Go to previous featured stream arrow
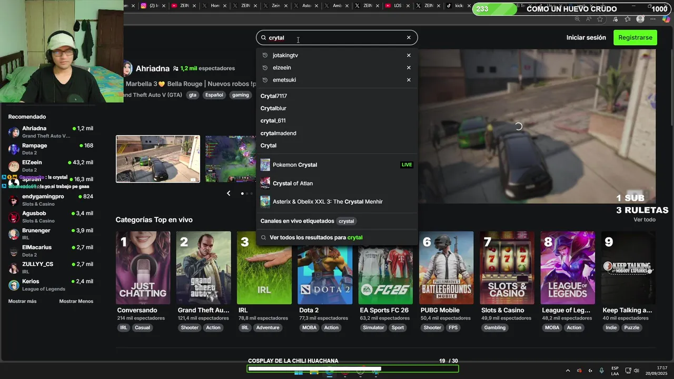This screenshot has height=379, width=674. (x=229, y=193)
